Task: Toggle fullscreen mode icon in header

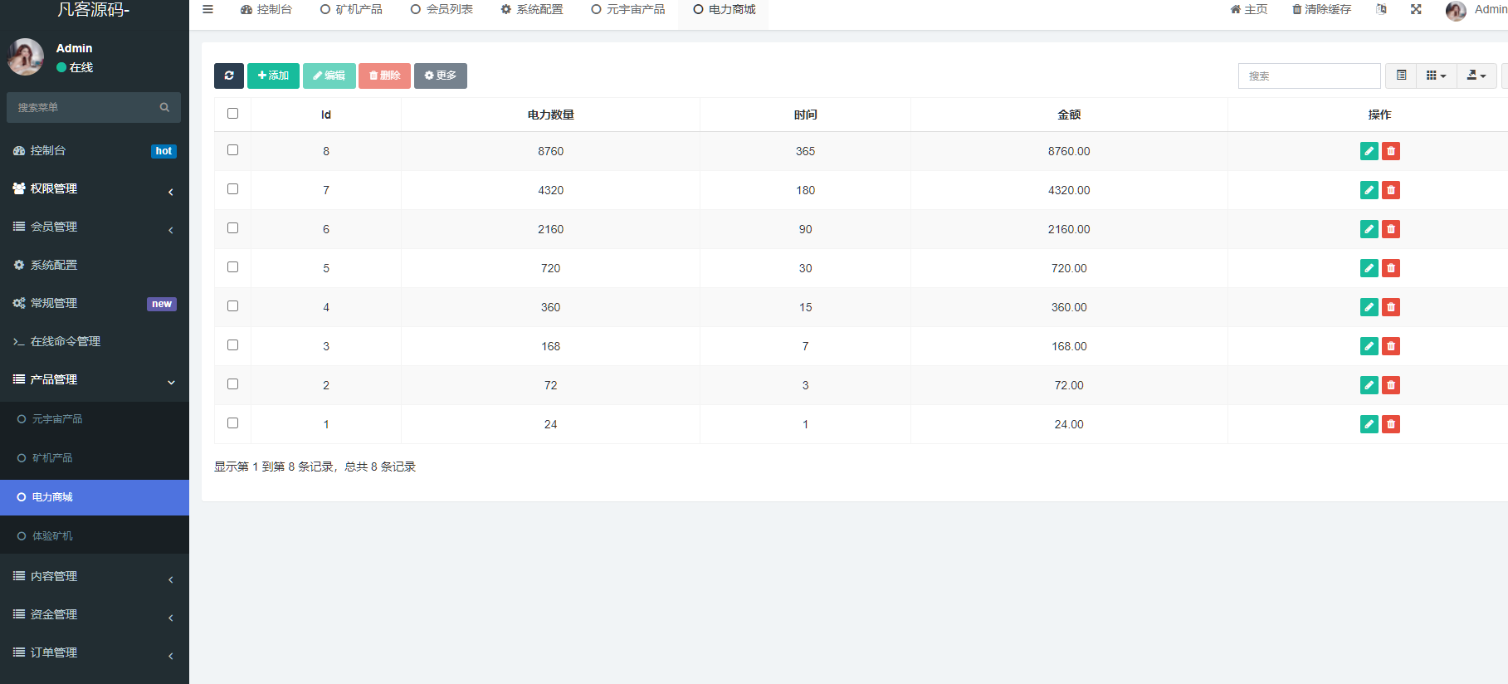Action: [1416, 9]
